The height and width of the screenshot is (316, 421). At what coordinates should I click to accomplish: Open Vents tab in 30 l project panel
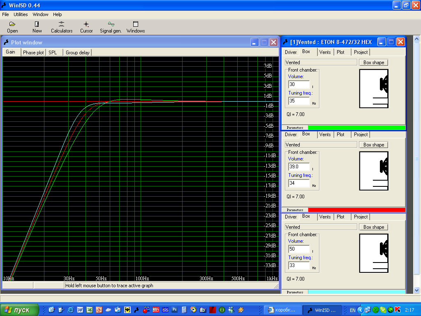coord(325,52)
